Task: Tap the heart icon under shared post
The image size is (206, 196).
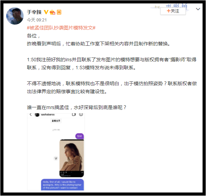Action: pyautogui.click(x=61, y=172)
